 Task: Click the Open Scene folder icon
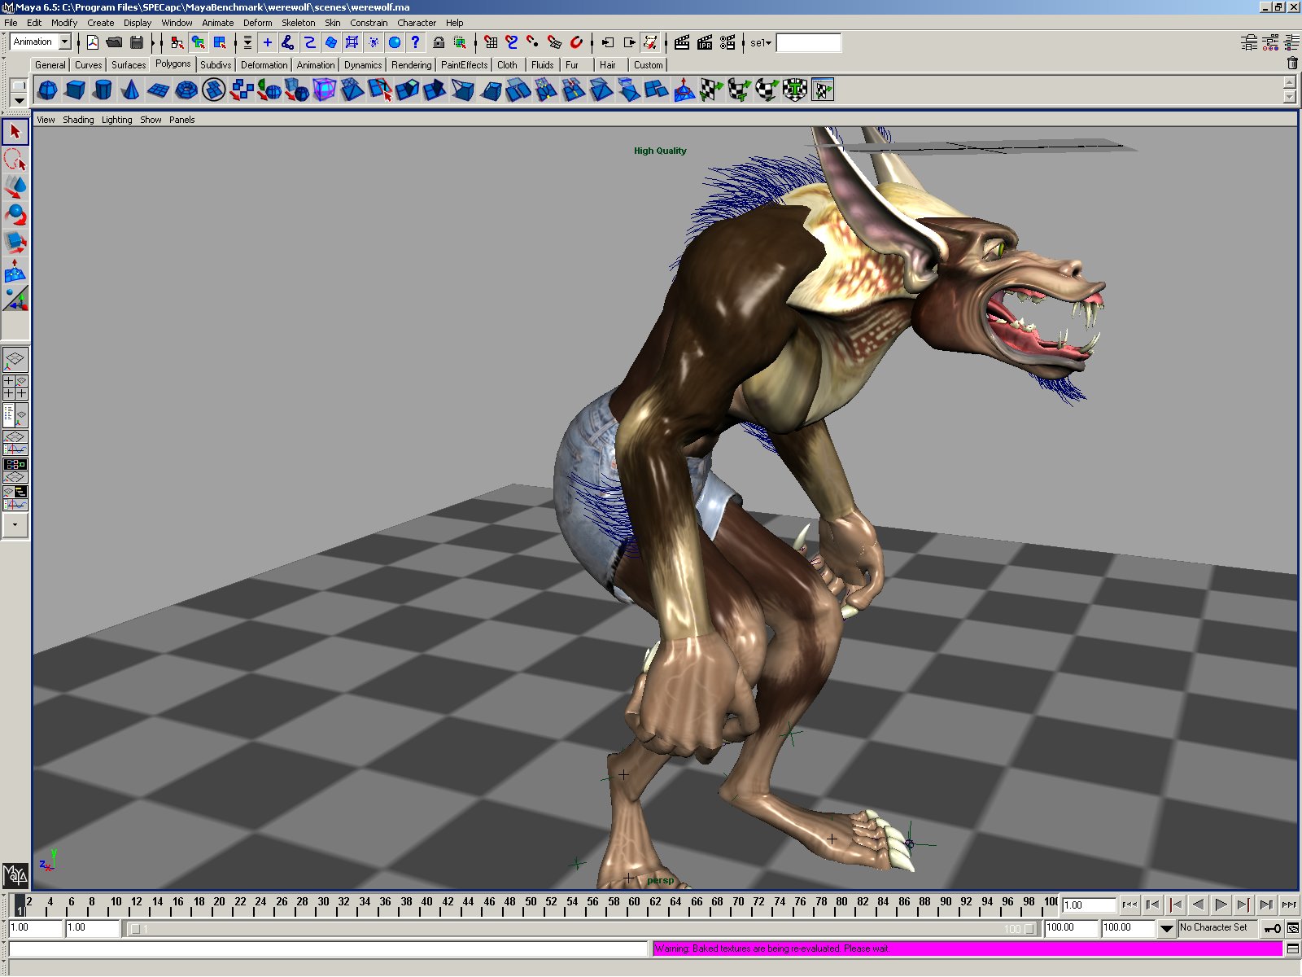[115, 42]
